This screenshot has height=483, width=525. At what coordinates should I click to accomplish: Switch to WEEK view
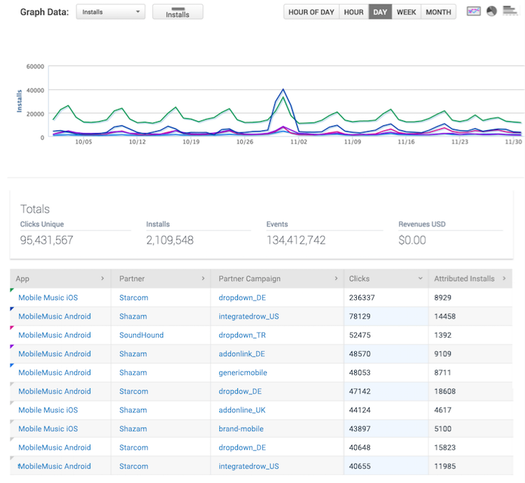coord(406,12)
